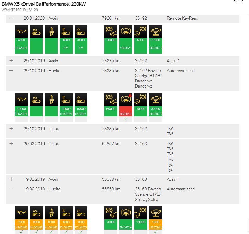This screenshot has width=249, height=234.
Task: Click checkmark under engine oil 1600 tile
Action: (21, 232)
